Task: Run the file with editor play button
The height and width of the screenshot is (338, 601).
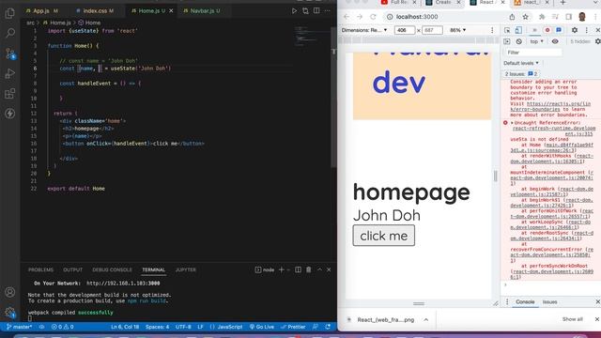Action: click(294, 10)
